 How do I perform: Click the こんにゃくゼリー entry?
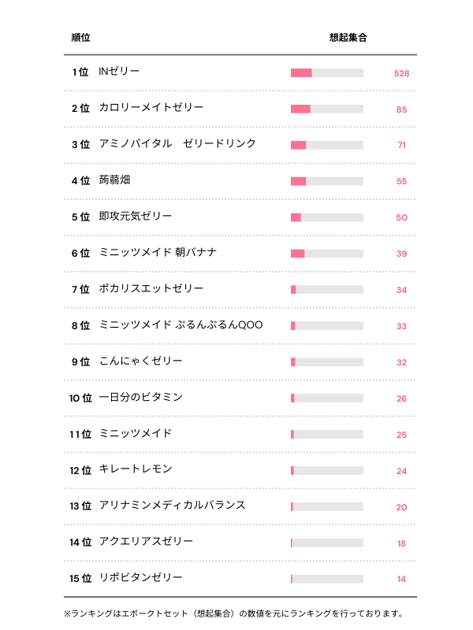[141, 361]
